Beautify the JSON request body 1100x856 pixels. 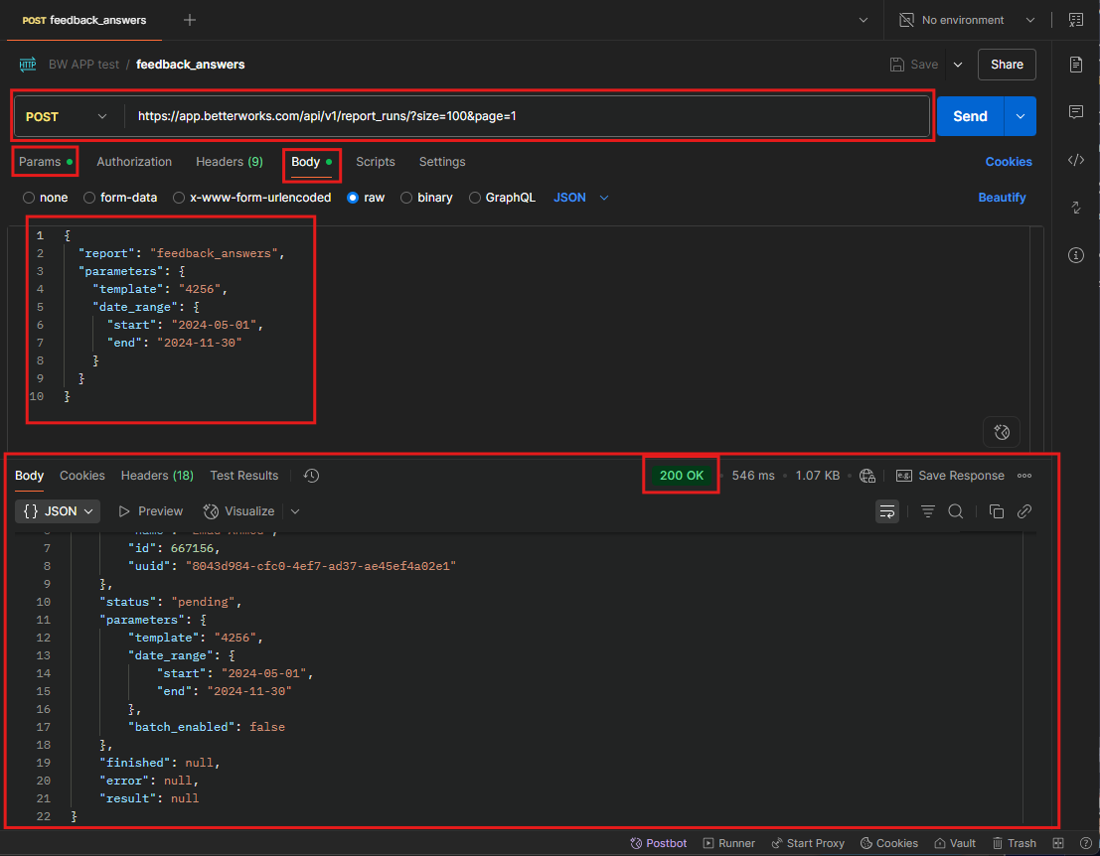(1001, 197)
